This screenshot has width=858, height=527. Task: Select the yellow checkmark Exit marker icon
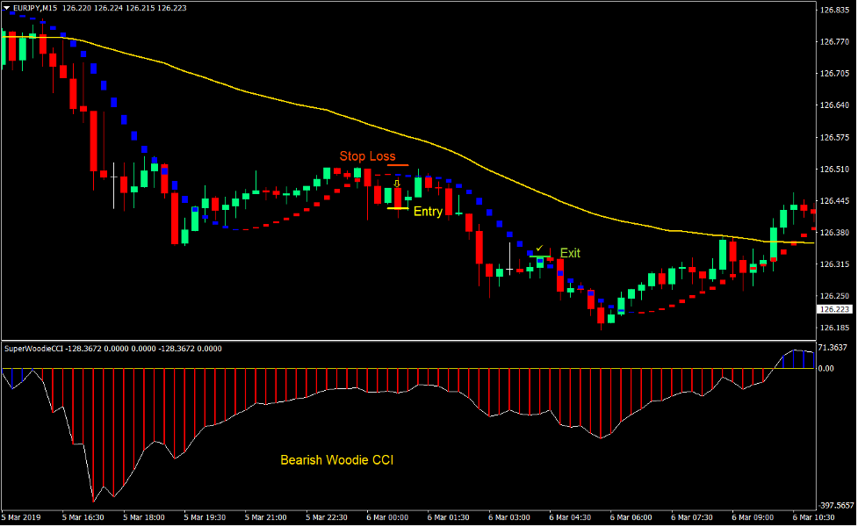point(538,247)
